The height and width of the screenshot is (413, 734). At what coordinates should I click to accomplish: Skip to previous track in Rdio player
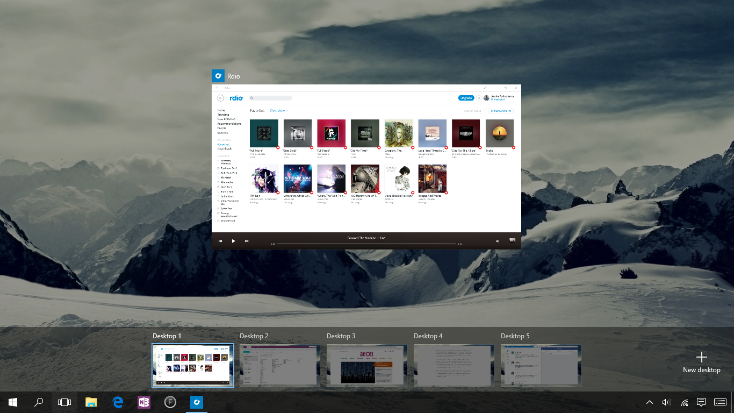tap(220, 241)
